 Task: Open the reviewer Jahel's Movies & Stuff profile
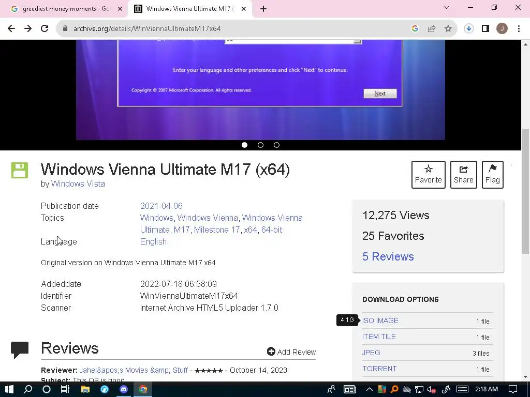[x=134, y=370]
